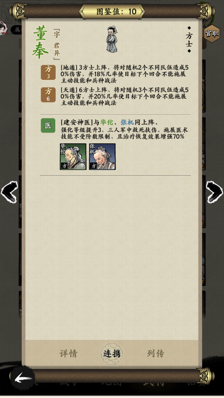
Task: Tap the 字 君异 courtesy name label
Action: tap(57, 44)
